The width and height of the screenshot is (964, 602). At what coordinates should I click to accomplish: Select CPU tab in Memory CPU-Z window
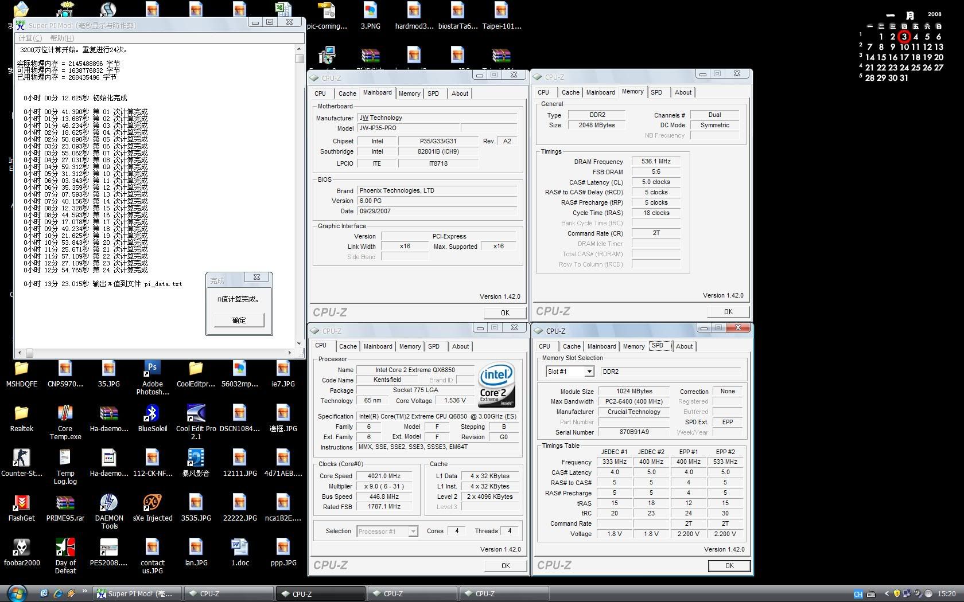point(543,92)
